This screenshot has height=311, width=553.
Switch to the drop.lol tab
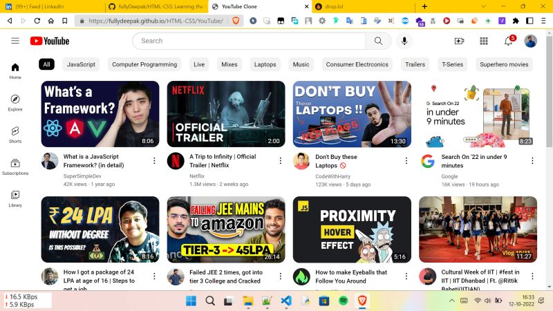coord(364,6)
